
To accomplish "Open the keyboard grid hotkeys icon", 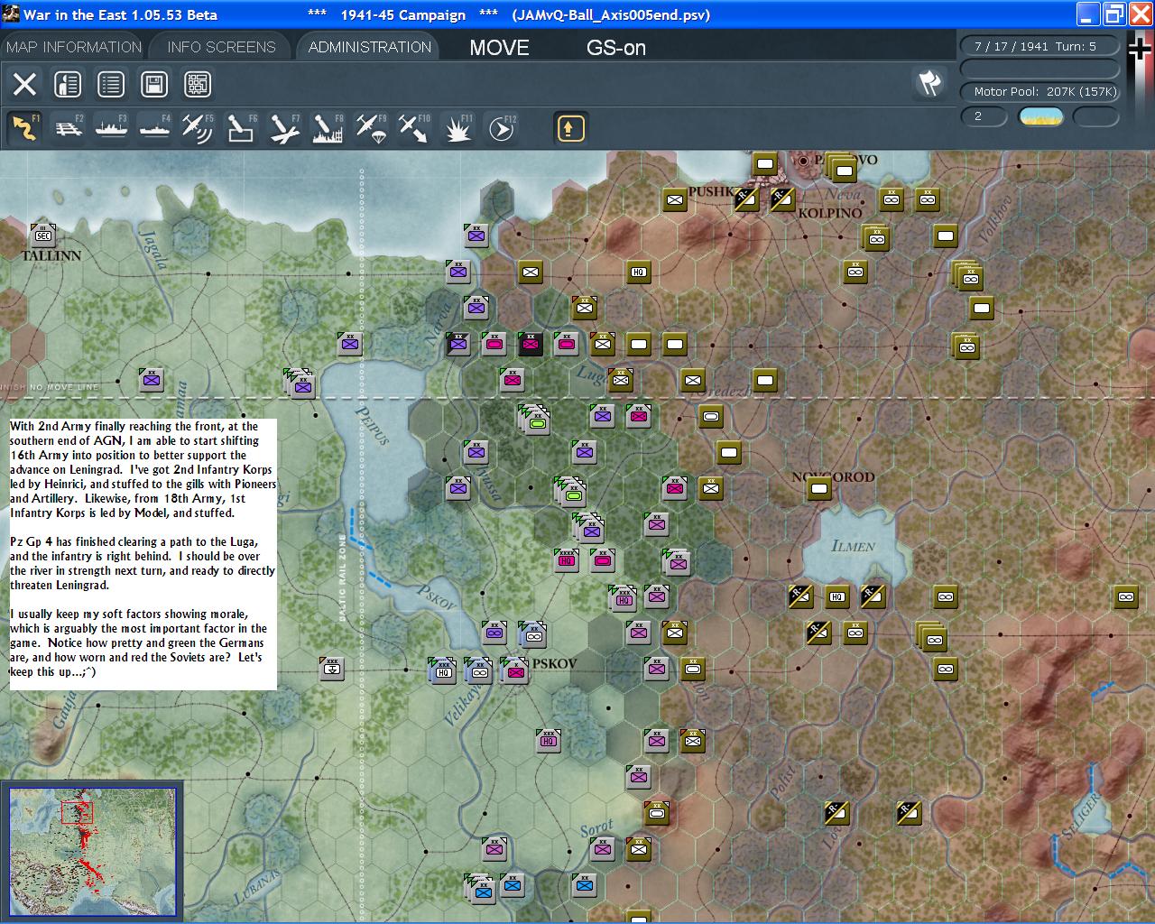I will coord(198,85).
